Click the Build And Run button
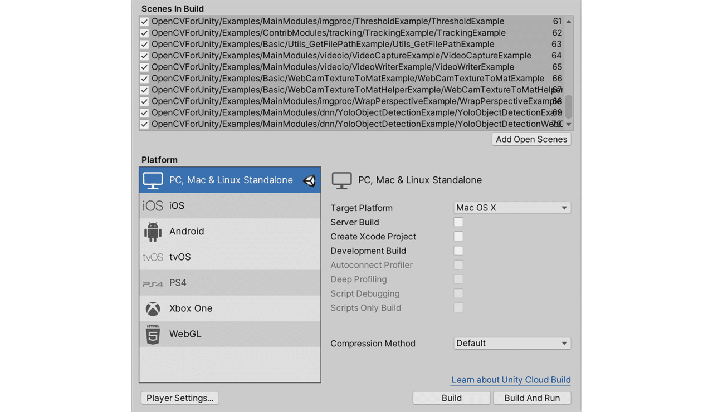Viewport: 713px width, 412px height. (532, 398)
